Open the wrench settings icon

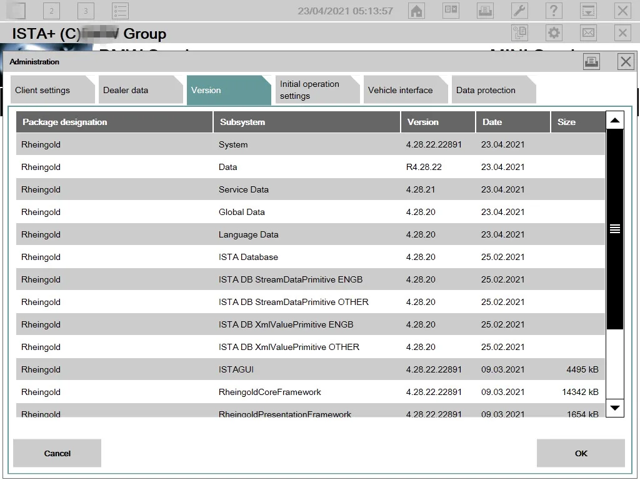coord(519,11)
